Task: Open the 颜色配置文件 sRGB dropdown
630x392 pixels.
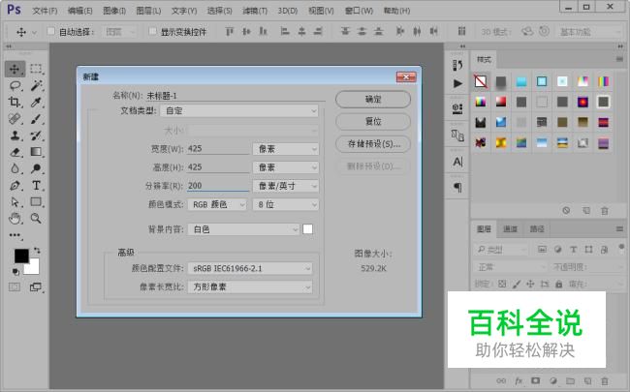Action: point(250,268)
